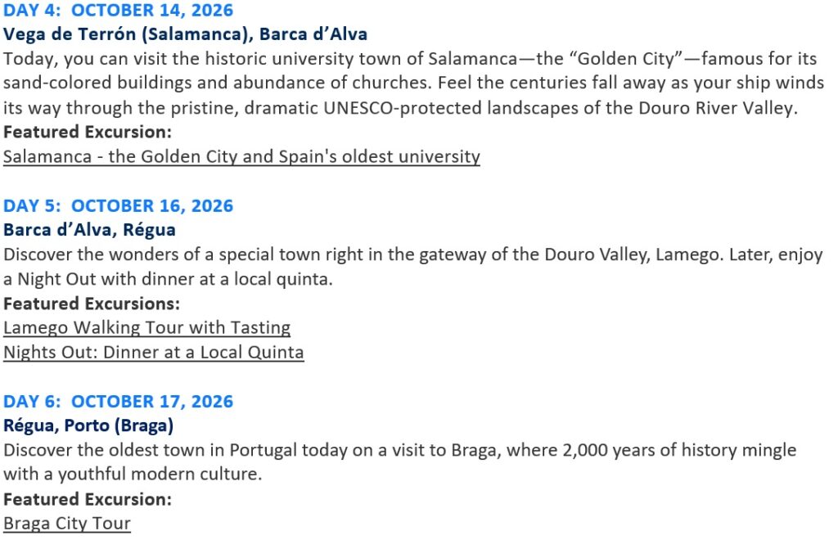838x540 pixels.
Task: Click the DAY 5: OCTOBER 16, 2026 heading
Action: click(x=118, y=205)
